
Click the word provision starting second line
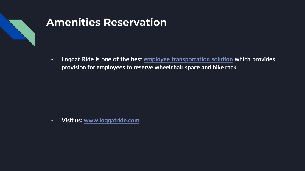pos(74,67)
